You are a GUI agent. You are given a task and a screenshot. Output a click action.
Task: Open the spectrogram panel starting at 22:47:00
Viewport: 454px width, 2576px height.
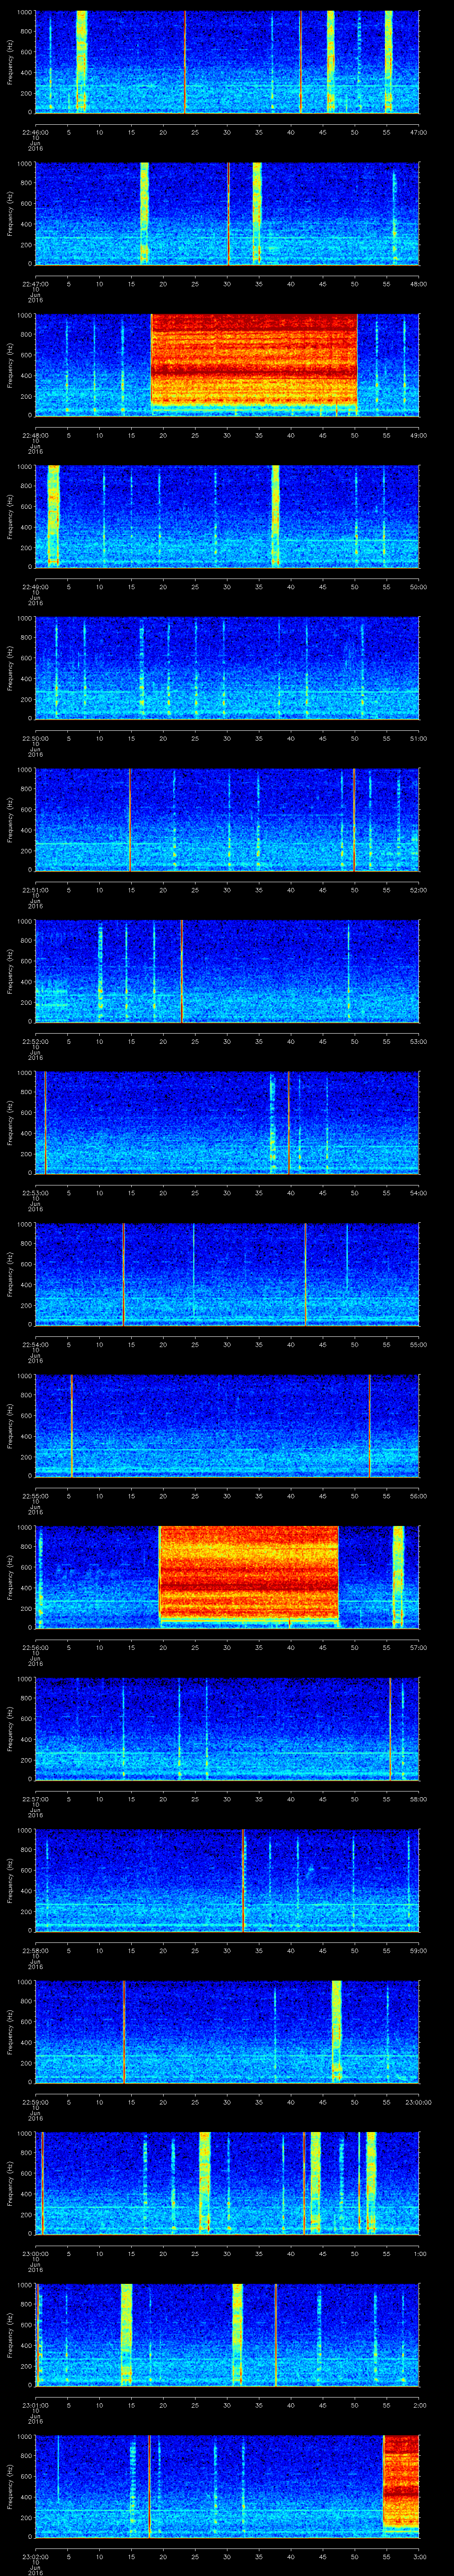[227, 213]
